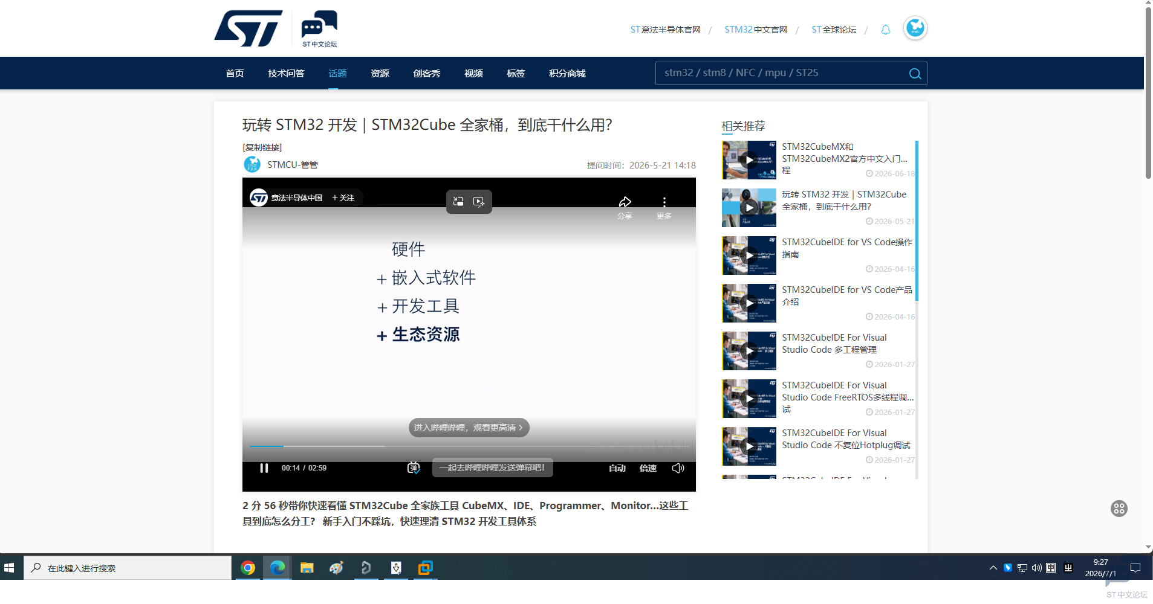Open the 技术问答 nav tab
The width and height of the screenshot is (1153, 604).
[286, 73]
